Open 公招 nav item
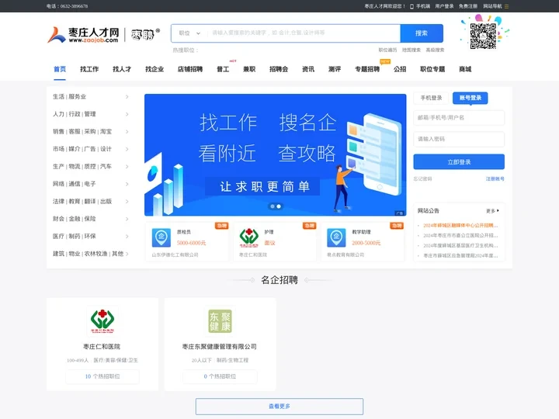 pos(400,69)
